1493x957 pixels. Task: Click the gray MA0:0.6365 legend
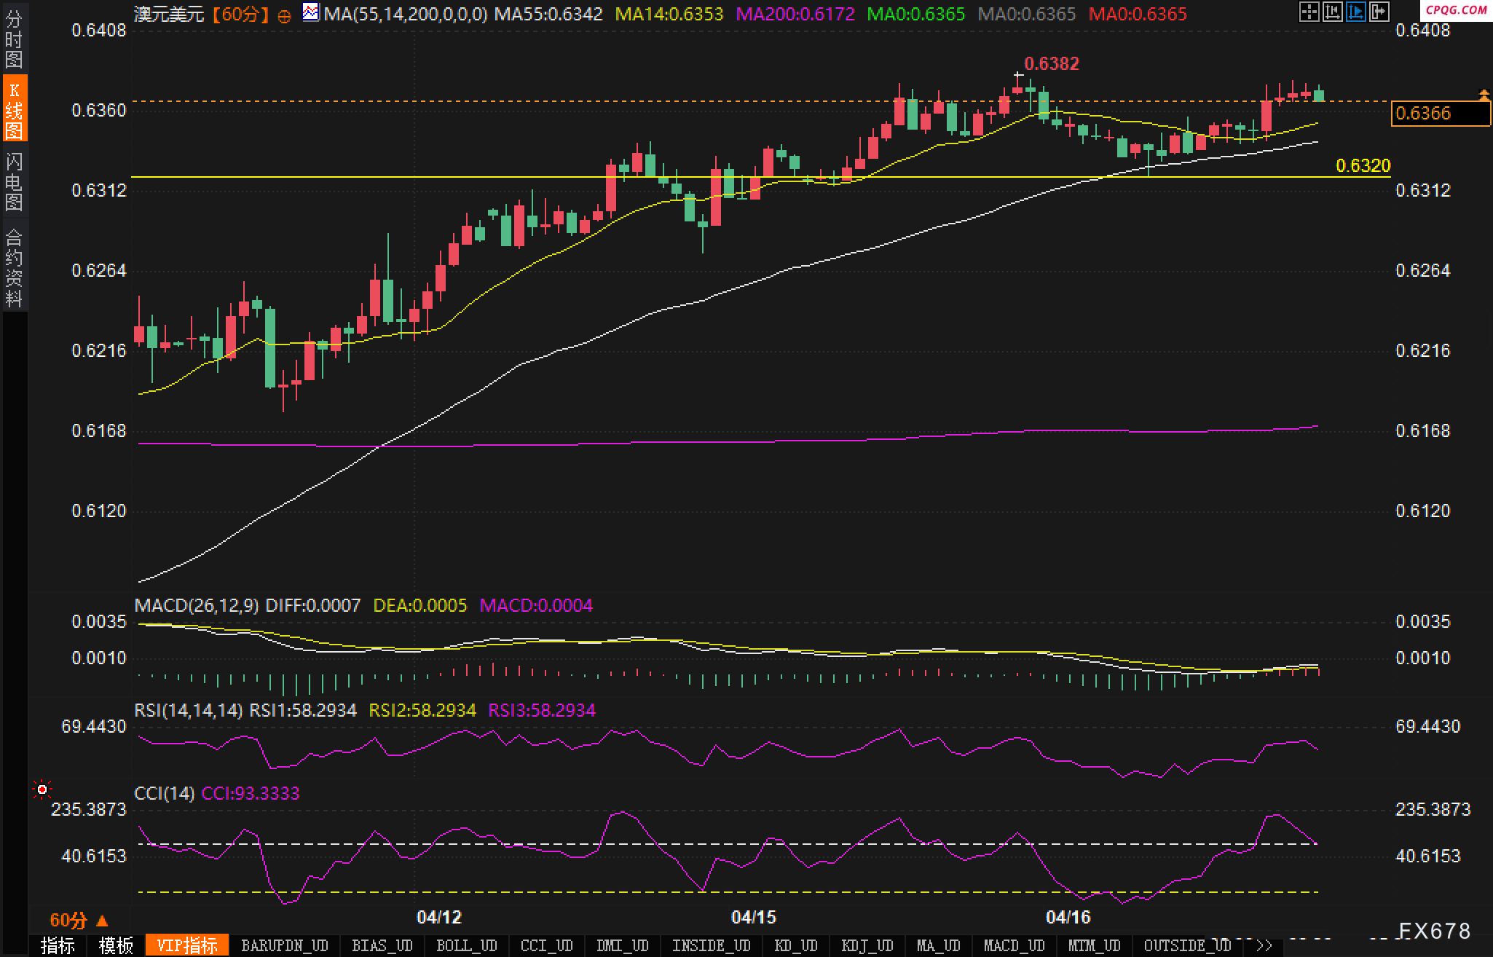tap(1027, 14)
